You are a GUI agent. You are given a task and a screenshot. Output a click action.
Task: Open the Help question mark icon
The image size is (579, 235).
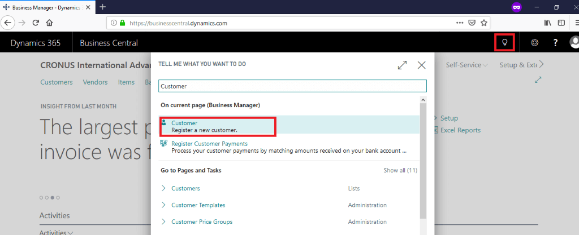coord(555,43)
